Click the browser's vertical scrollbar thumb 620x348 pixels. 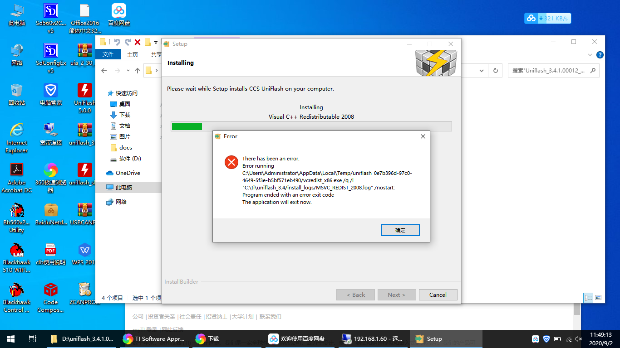click(577, 309)
